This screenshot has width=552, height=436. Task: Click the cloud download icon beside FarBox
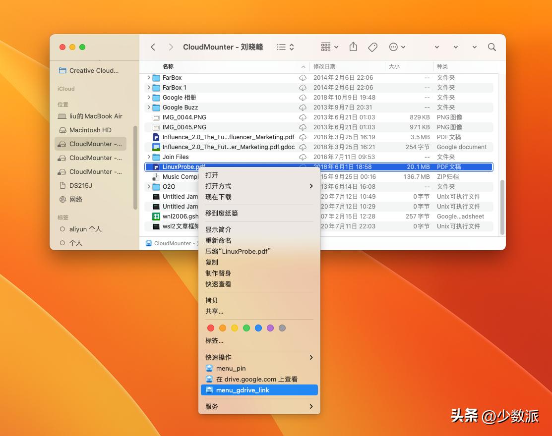303,78
